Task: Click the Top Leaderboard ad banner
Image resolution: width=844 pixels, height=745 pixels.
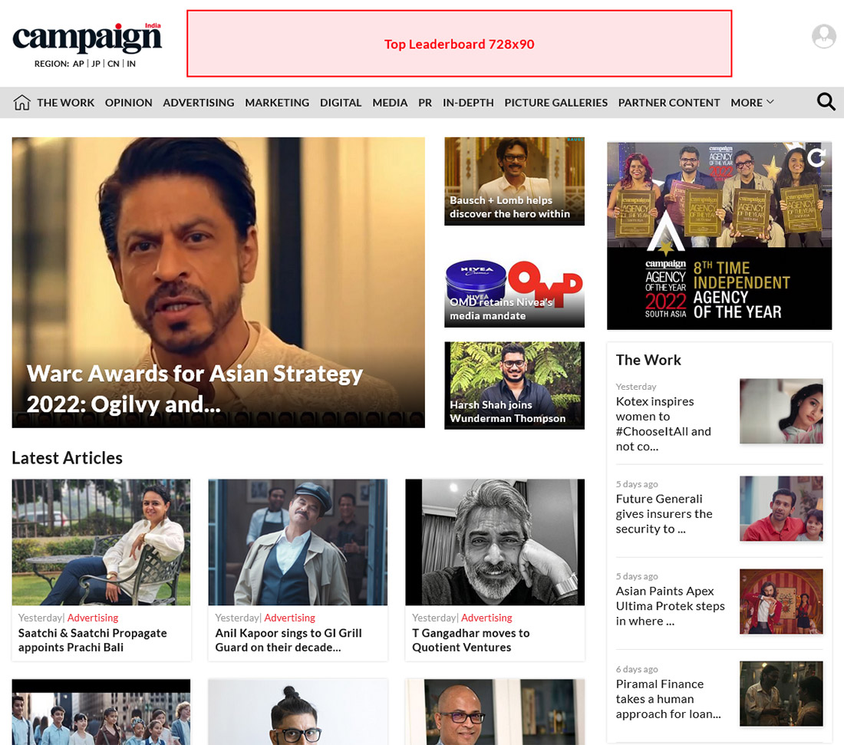Action: point(459,44)
